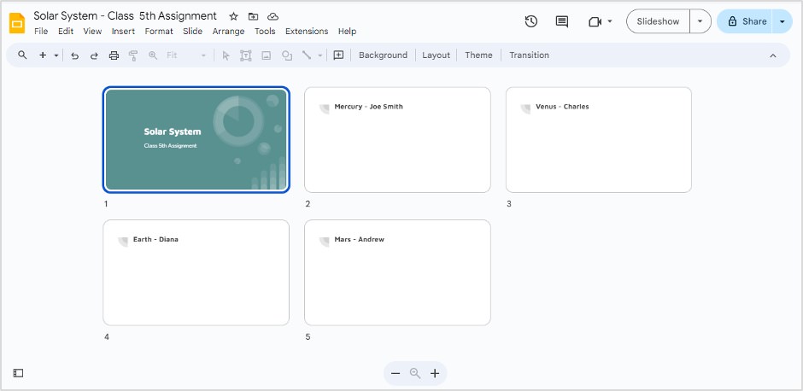Click the Layout toolbar button
This screenshot has width=803, height=391.
pyautogui.click(x=436, y=55)
